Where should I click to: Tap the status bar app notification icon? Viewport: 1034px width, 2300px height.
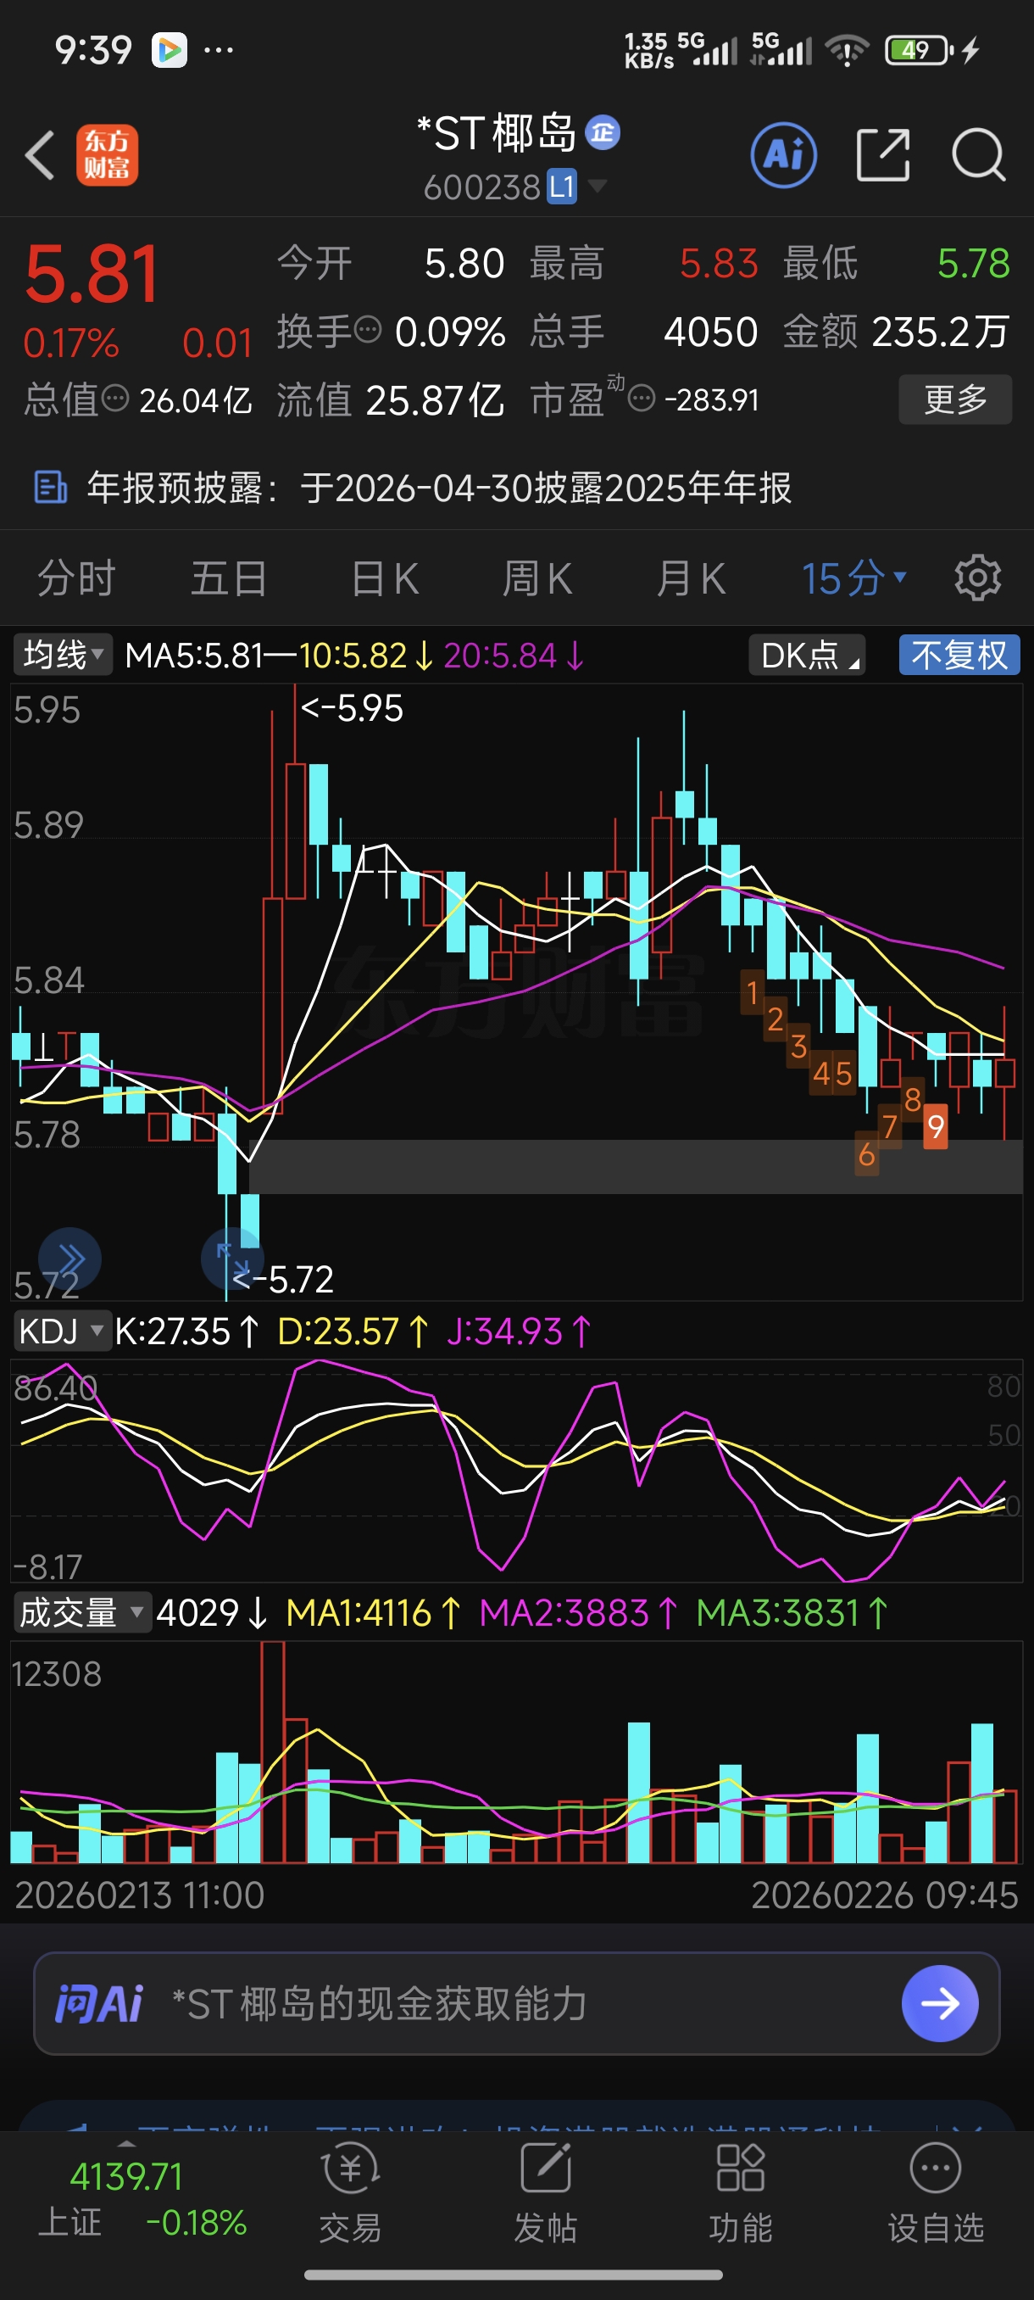click(170, 50)
